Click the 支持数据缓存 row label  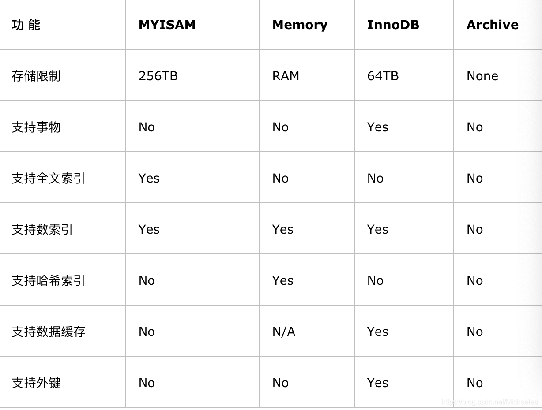click(49, 332)
